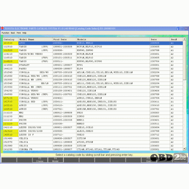
Task: Select COROLLA HB (UKP) row
Action: (93, 87)
